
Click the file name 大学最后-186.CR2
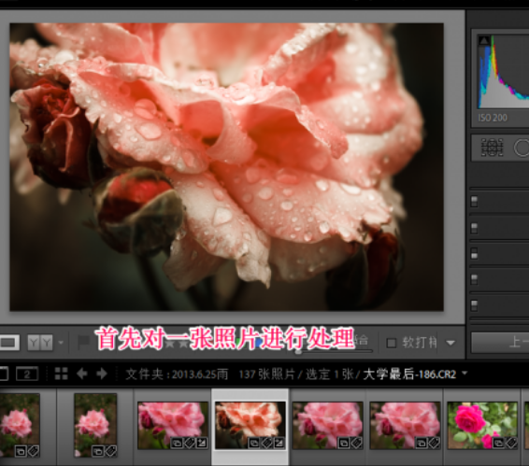click(x=409, y=374)
